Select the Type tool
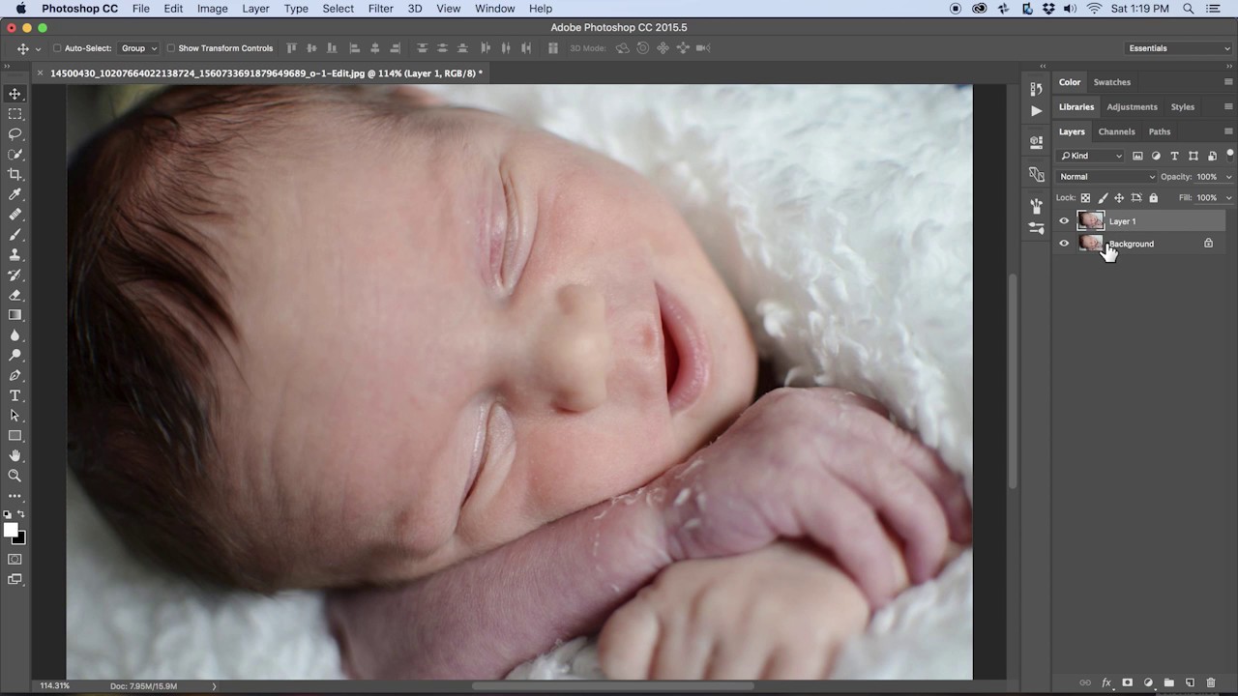 (15, 396)
